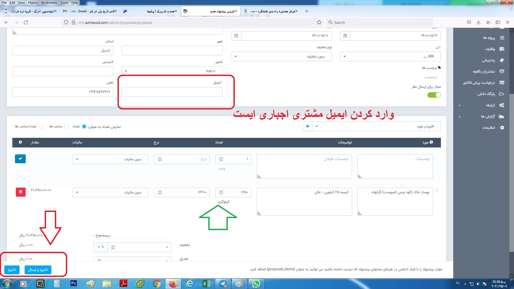This screenshot has width=514, height=289.
Task: Open the File menu
Action: pos(4,3)
